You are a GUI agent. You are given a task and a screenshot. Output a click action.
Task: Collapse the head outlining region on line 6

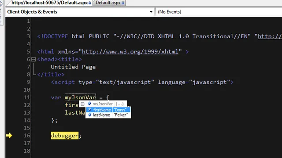coord(33,59)
